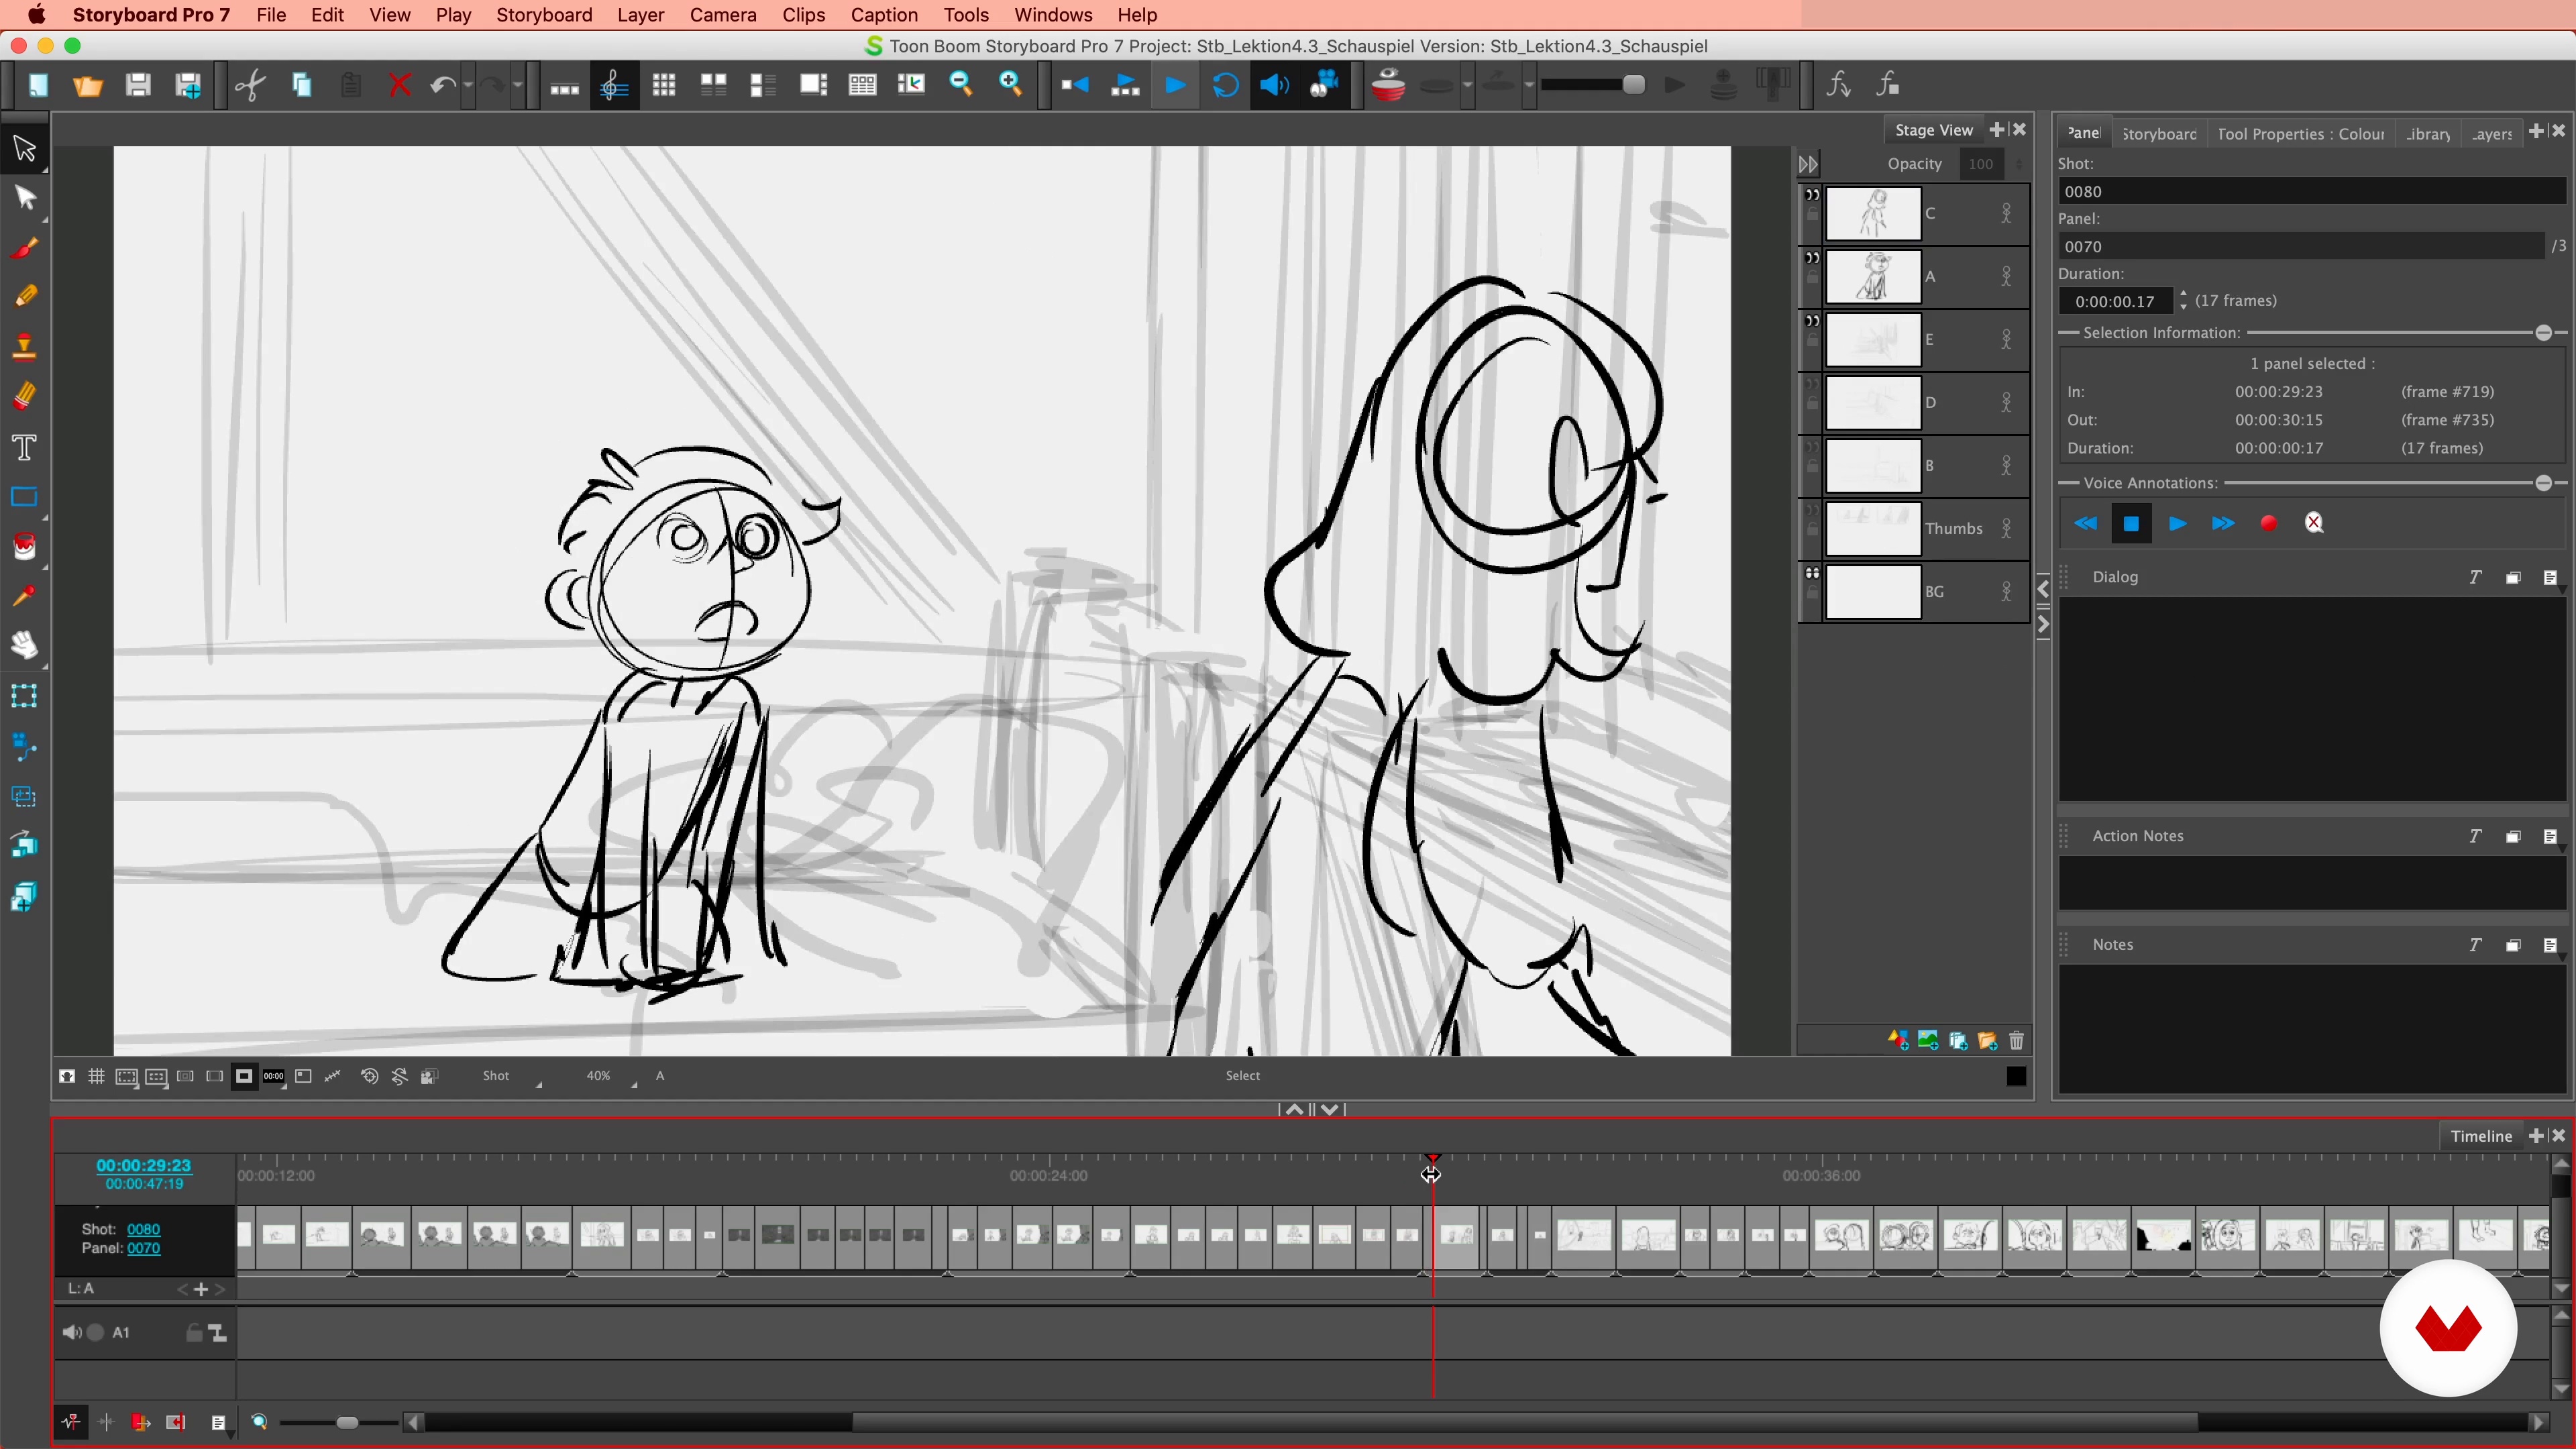Start recording voice annotation
The width and height of the screenshot is (2576, 1449).
coord(2268,524)
